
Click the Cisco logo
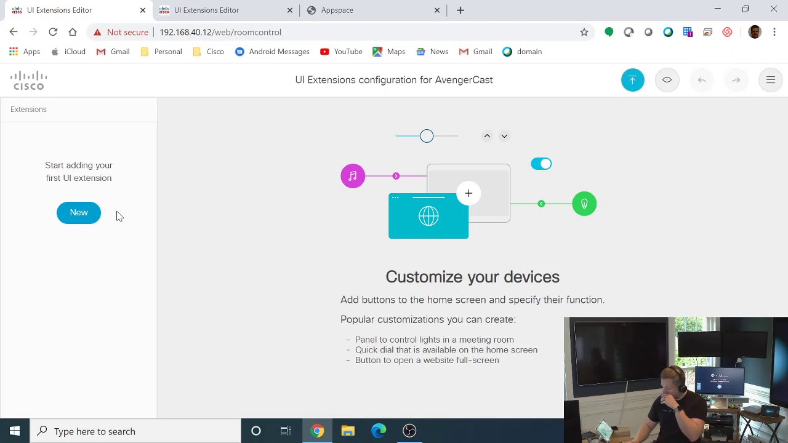28,80
